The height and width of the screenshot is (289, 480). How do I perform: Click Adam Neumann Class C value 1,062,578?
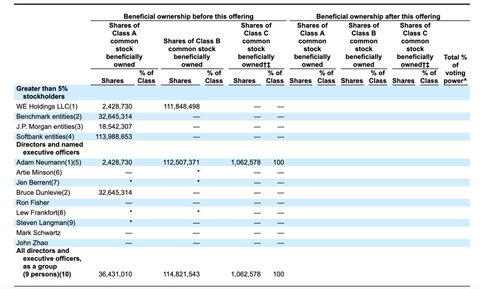point(246,163)
